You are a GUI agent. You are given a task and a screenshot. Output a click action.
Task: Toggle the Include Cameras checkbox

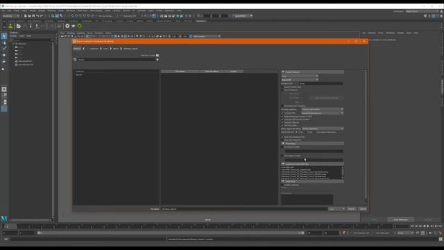[282, 122]
